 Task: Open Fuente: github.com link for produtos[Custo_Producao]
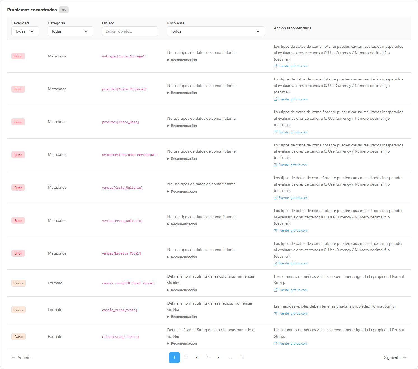[291, 99]
